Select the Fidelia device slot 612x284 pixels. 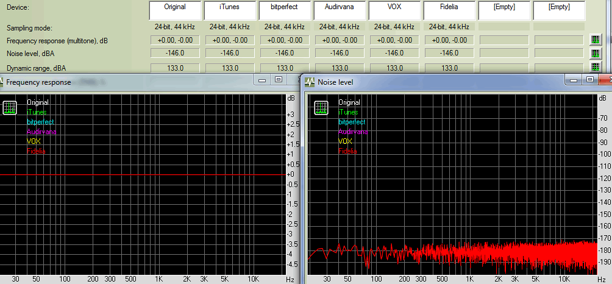[449, 10]
